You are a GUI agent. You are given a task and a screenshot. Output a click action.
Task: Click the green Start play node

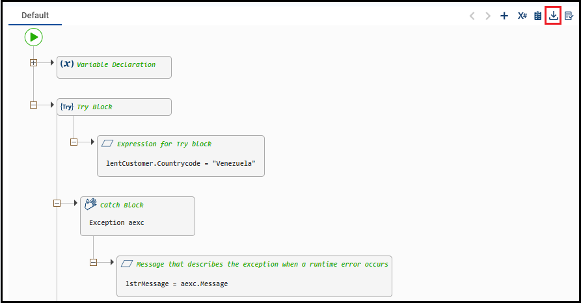(x=34, y=38)
